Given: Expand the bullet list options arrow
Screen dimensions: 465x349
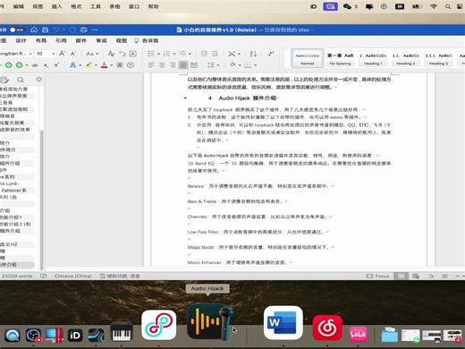Looking at the screenshot, I should pos(158,54).
